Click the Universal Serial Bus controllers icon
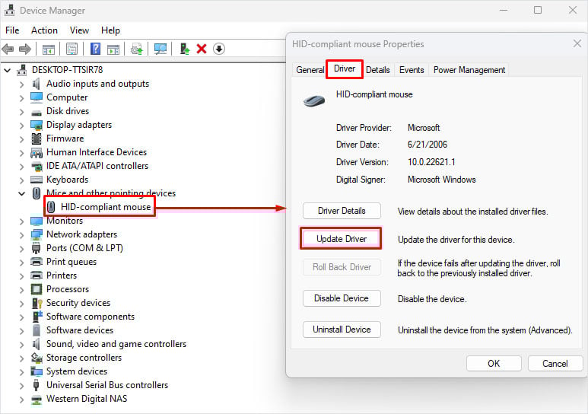The width and height of the screenshot is (588, 414). pyautogui.click(x=37, y=385)
